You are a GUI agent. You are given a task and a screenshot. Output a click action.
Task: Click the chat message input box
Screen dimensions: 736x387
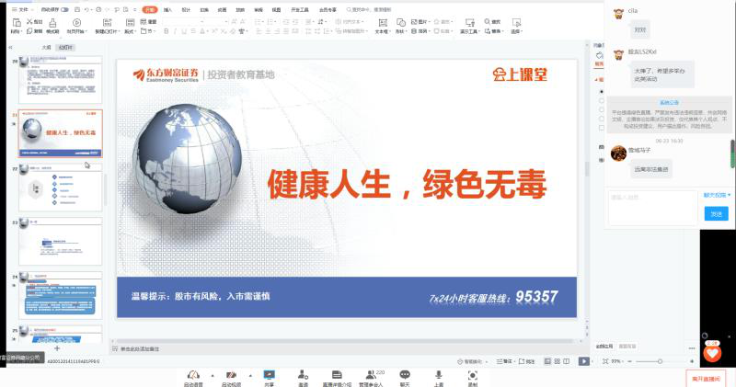[652, 207]
